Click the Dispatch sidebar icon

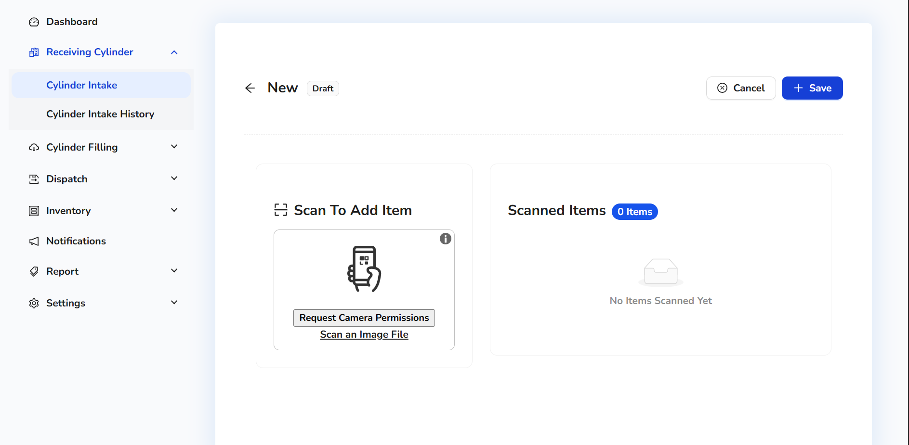click(34, 179)
